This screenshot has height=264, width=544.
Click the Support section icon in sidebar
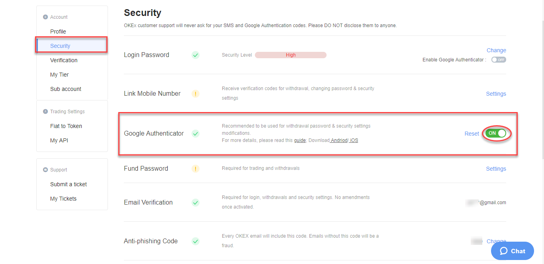[45, 170]
